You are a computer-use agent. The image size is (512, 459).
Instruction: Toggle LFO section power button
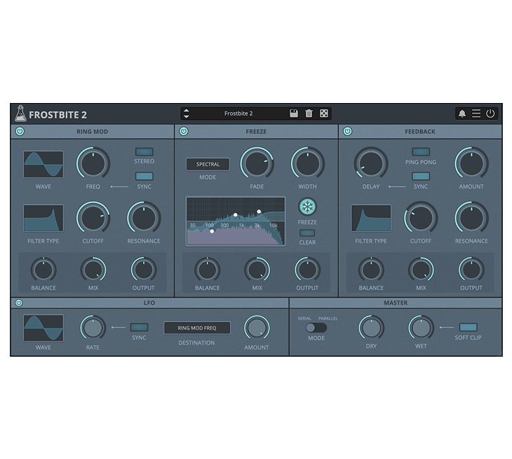[19, 303]
